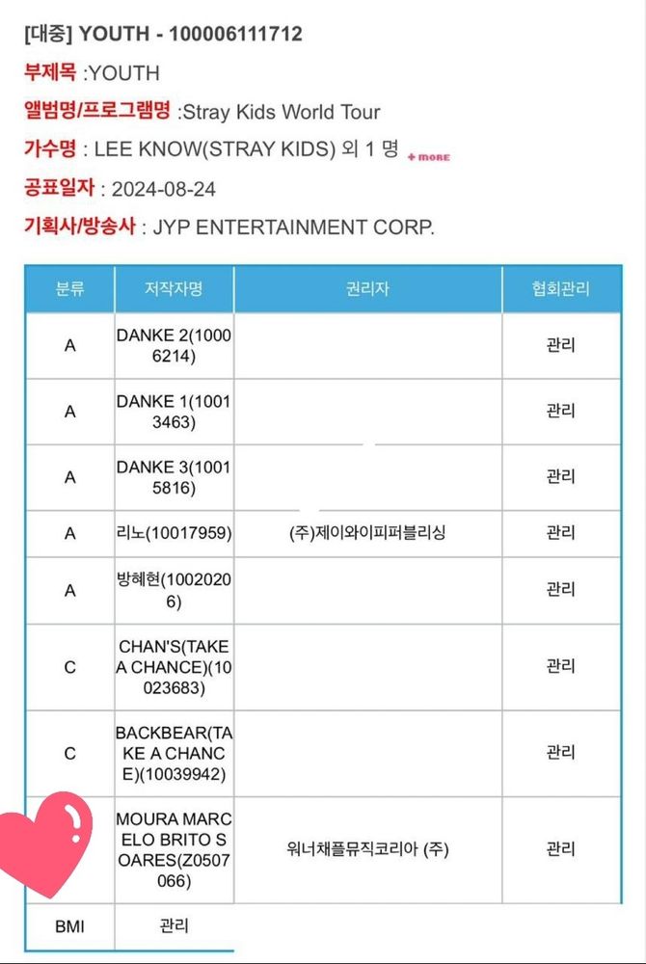Select the song title YOUTH - 100006111712
This screenshot has width=646, height=964.
click(190, 33)
